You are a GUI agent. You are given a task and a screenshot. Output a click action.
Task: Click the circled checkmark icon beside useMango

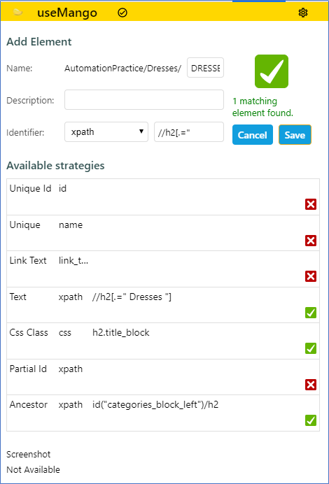point(122,13)
